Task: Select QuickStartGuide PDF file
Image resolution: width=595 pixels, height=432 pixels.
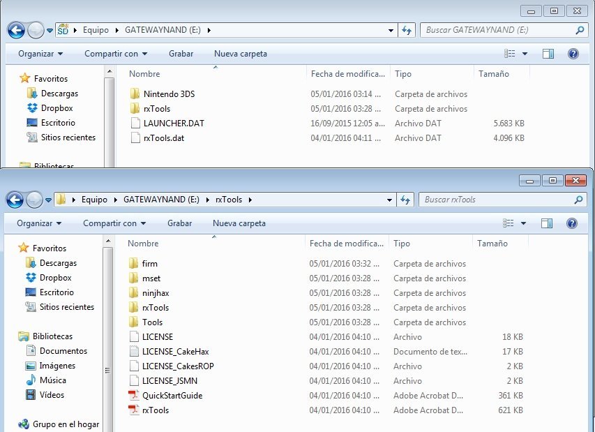Action: (165, 396)
